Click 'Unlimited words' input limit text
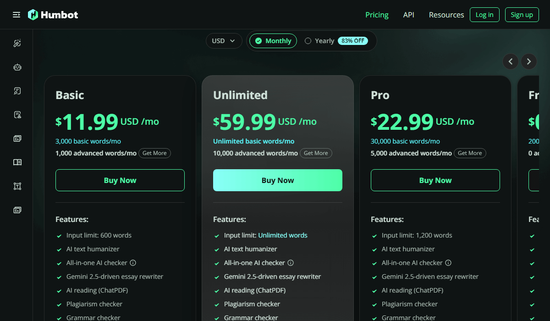Viewport: 550px width, 321px height. tap(283, 235)
